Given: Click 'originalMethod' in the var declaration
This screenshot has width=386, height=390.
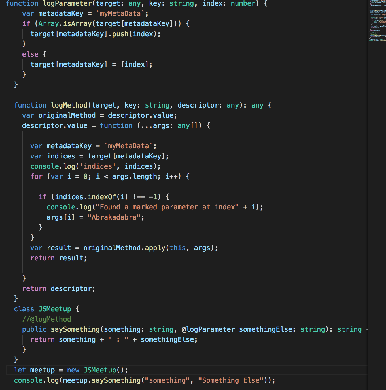Looking at the screenshot, I should (x=67, y=115).
